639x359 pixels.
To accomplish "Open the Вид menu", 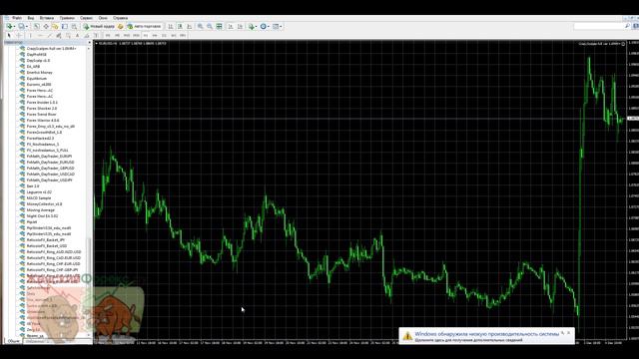I will tap(31, 18).
